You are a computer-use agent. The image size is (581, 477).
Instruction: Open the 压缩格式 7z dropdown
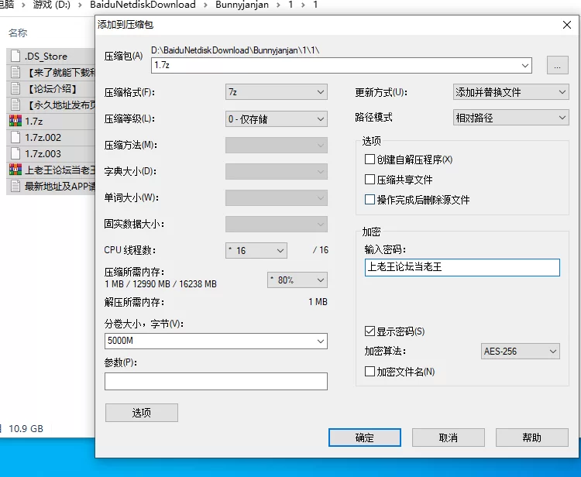point(276,92)
